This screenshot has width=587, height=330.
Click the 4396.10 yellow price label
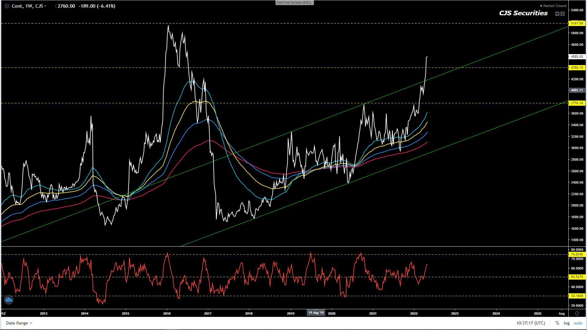pyautogui.click(x=577, y=68)
